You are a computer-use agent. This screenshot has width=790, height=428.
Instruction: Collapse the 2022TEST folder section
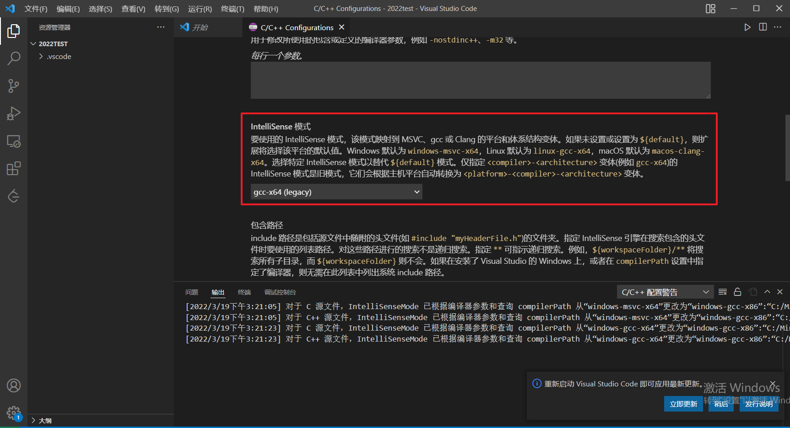pos(53,44)
